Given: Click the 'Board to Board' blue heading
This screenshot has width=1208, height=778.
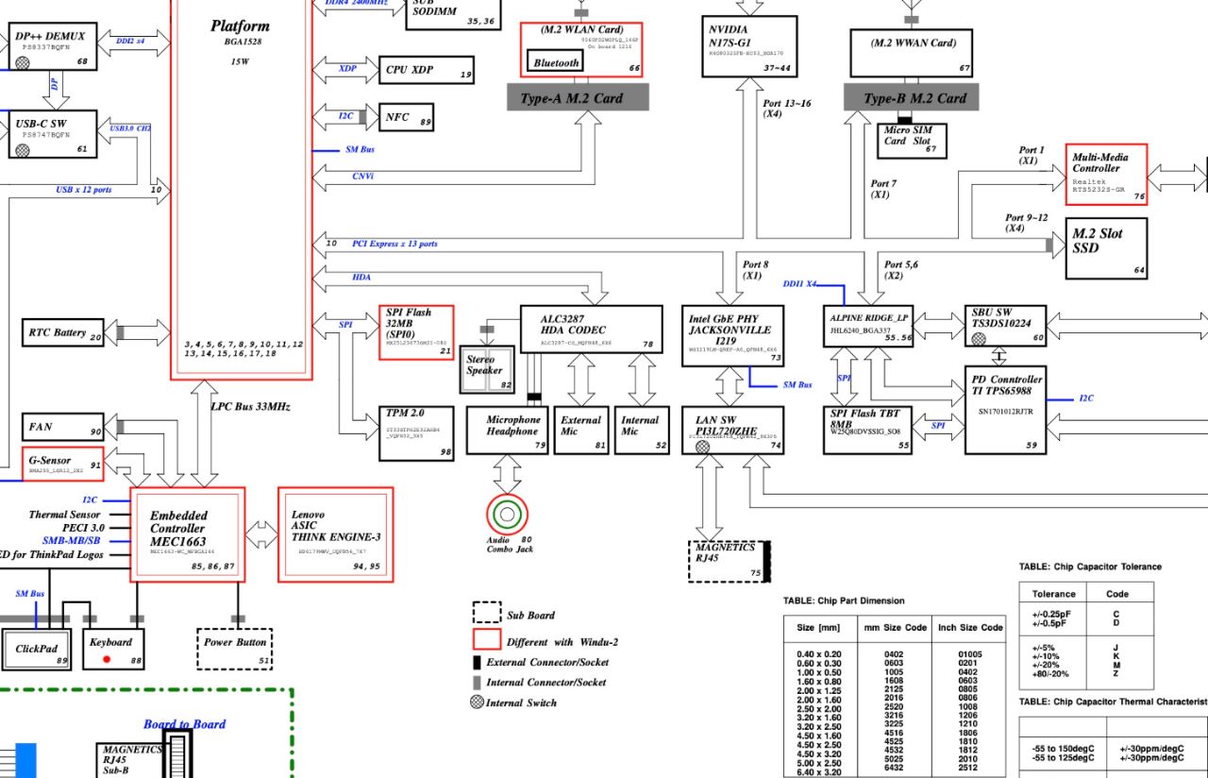Looking at the screenshot, I should (184, 724).
